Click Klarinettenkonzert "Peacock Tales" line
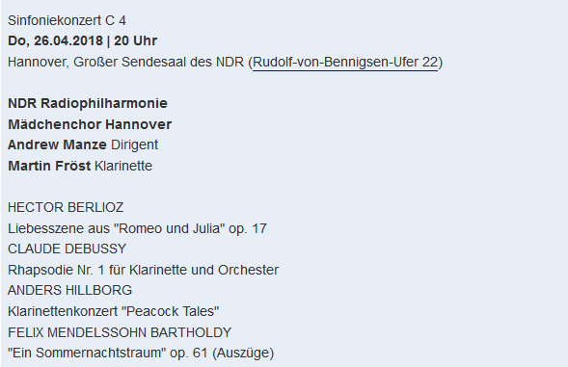 coord(114,311)
